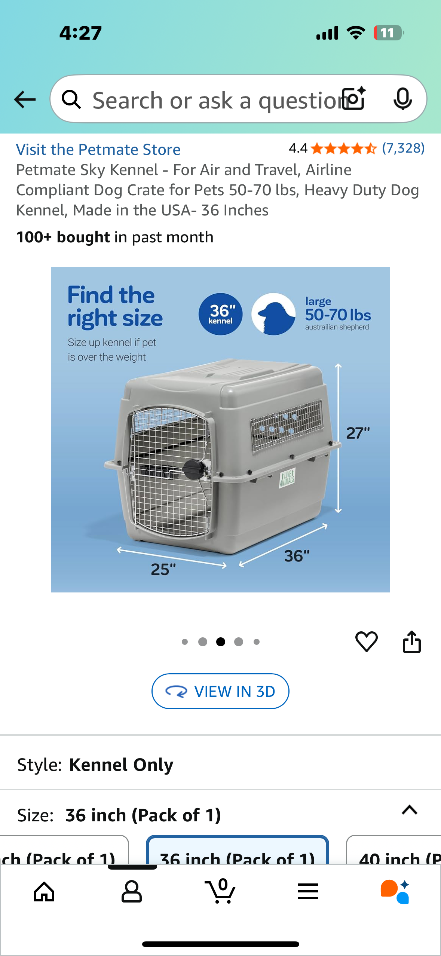441x956 pixels.
Task: Tap the share icon
Action: click(411, 641)
